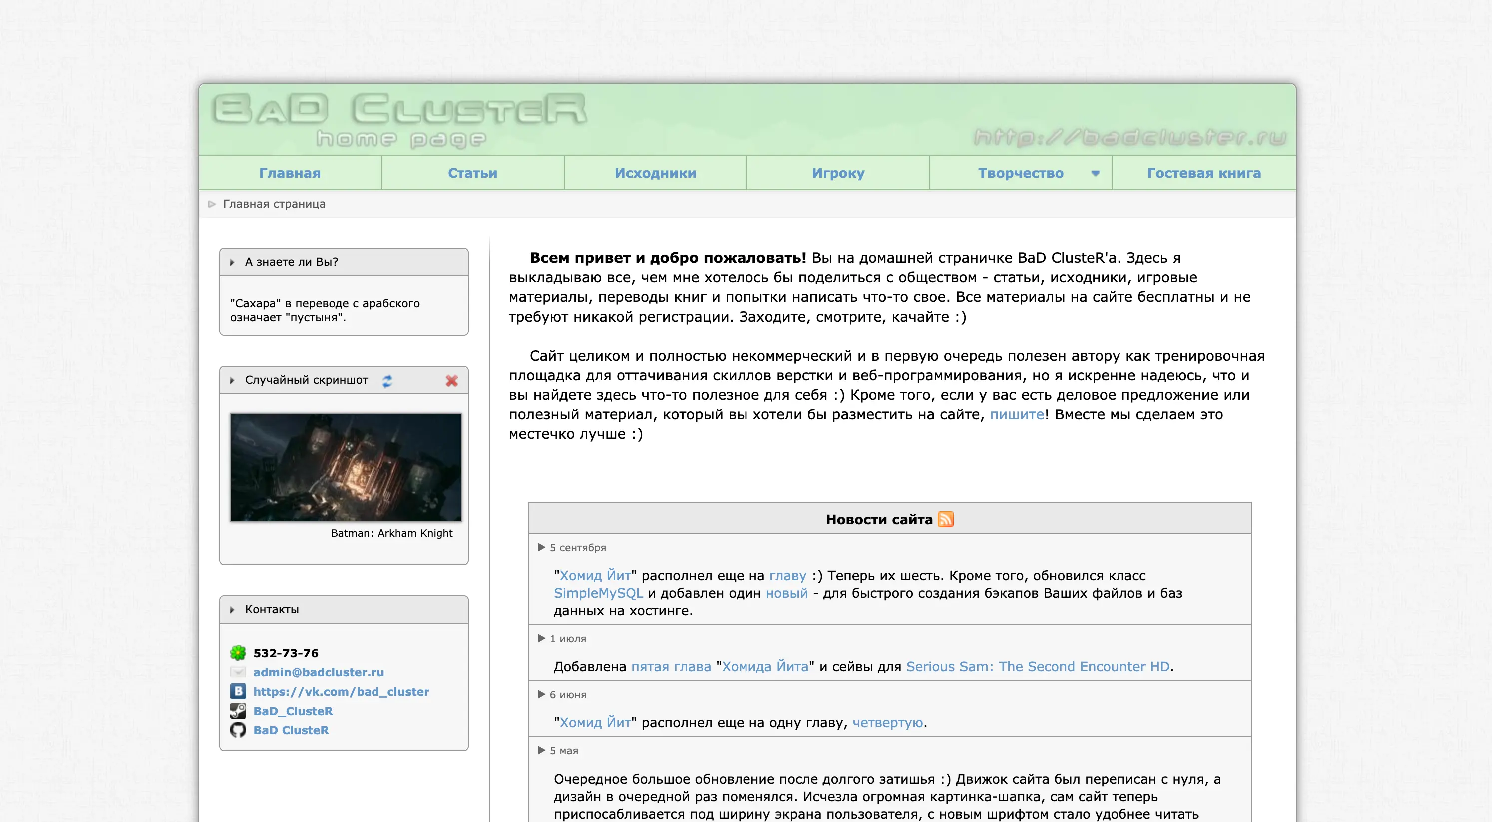The height and width of the screenshot is (822, 1492).
Task: Click the 5 мая date label
Action: (564, 750)
